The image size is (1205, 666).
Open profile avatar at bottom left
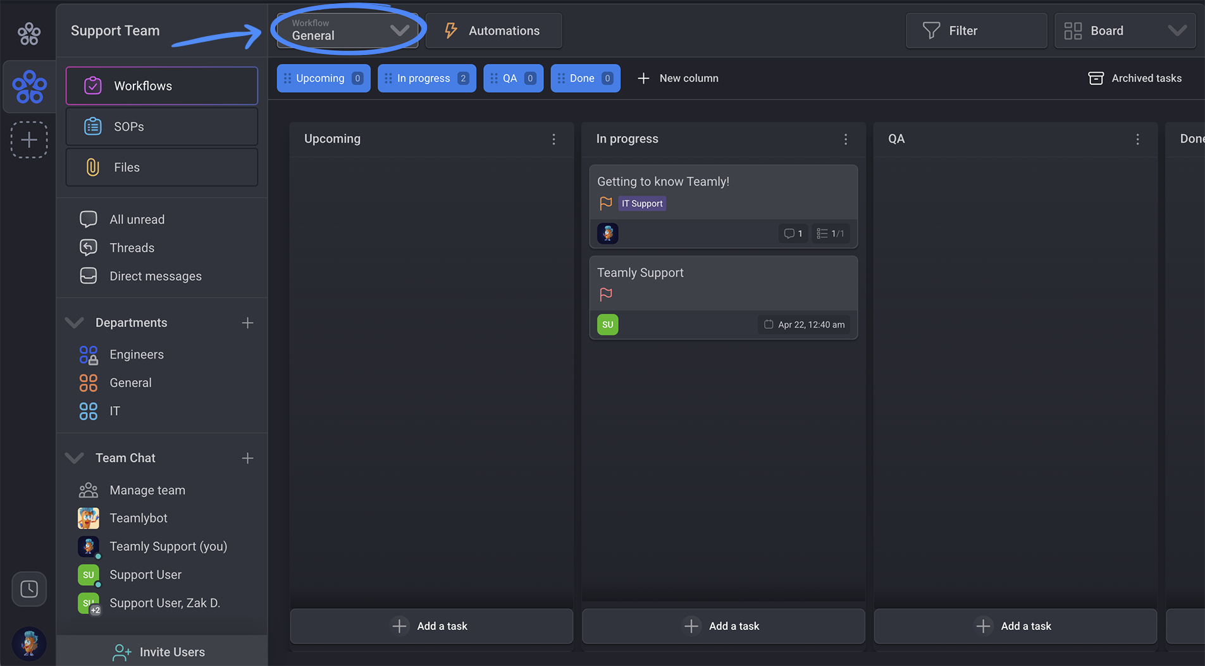click(x=29, y=643)
